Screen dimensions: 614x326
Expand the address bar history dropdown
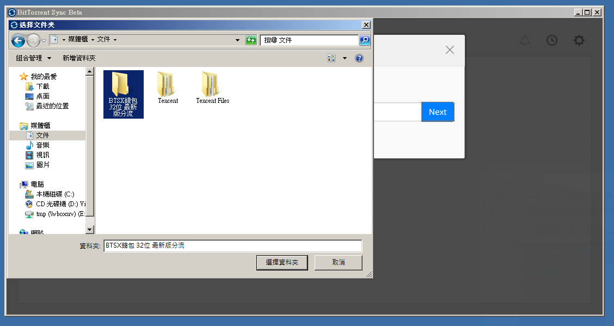tap(237, 40)
